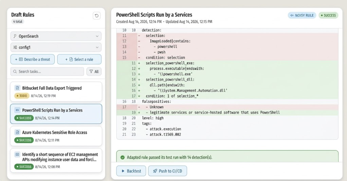Click Describe a threat button
Viewport: 347px width, 181px height.
[33, 59]
